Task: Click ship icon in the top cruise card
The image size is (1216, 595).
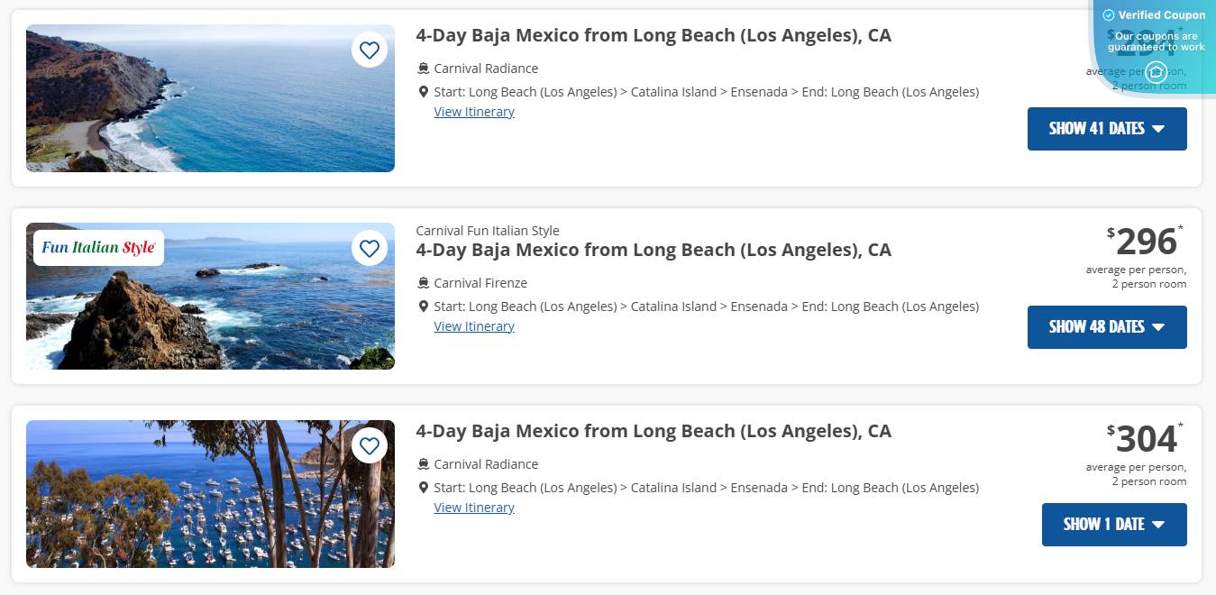Action: pyautogui.click(x=424, y=69)
